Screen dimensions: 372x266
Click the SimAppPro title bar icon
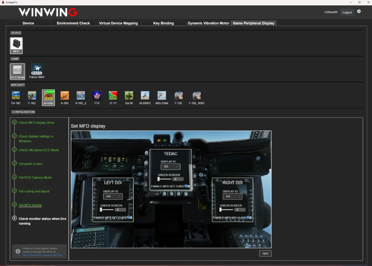click(x=3, y=2)
